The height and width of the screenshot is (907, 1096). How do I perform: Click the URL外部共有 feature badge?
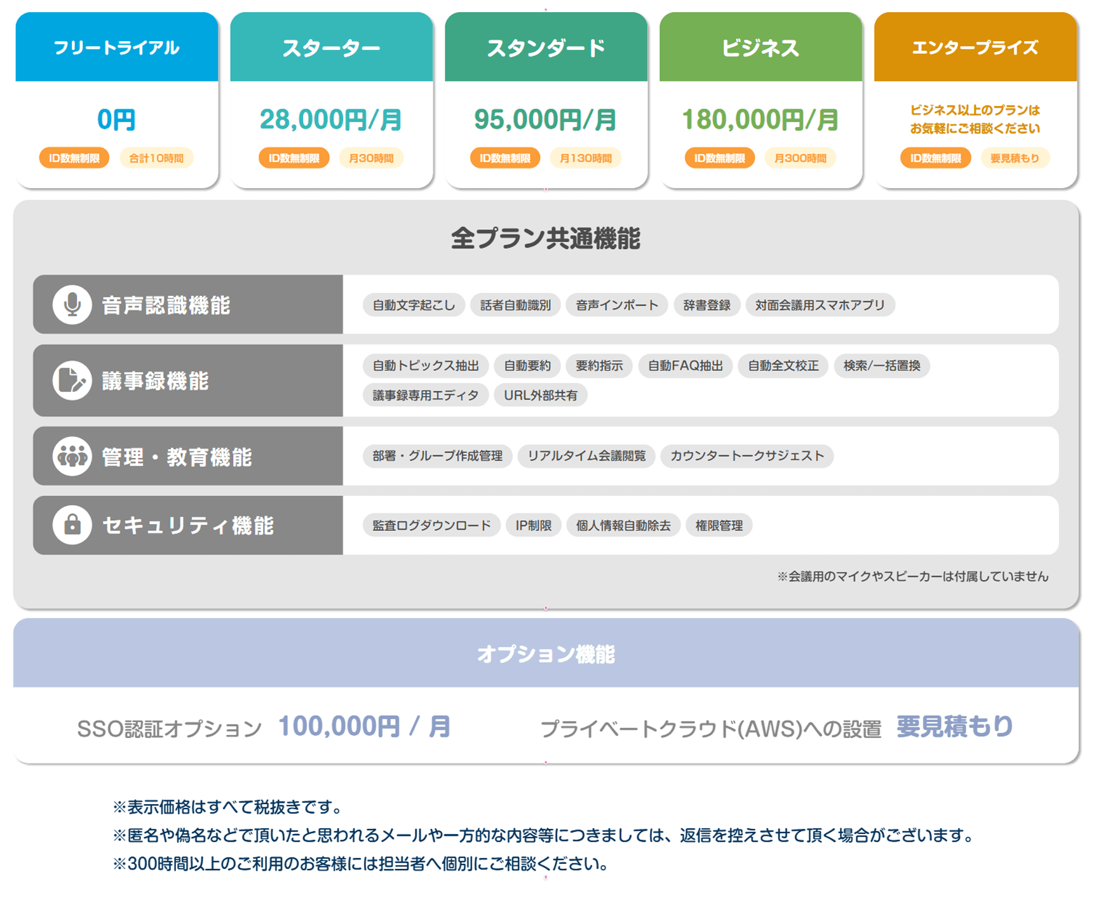541,395
